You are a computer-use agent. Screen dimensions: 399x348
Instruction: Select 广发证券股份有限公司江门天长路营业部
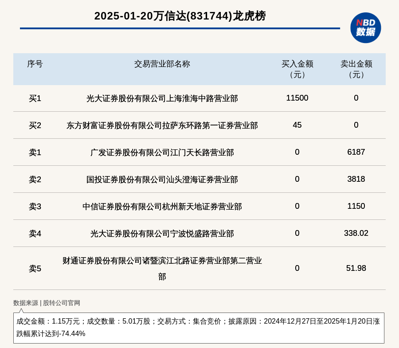click(162, 152)
